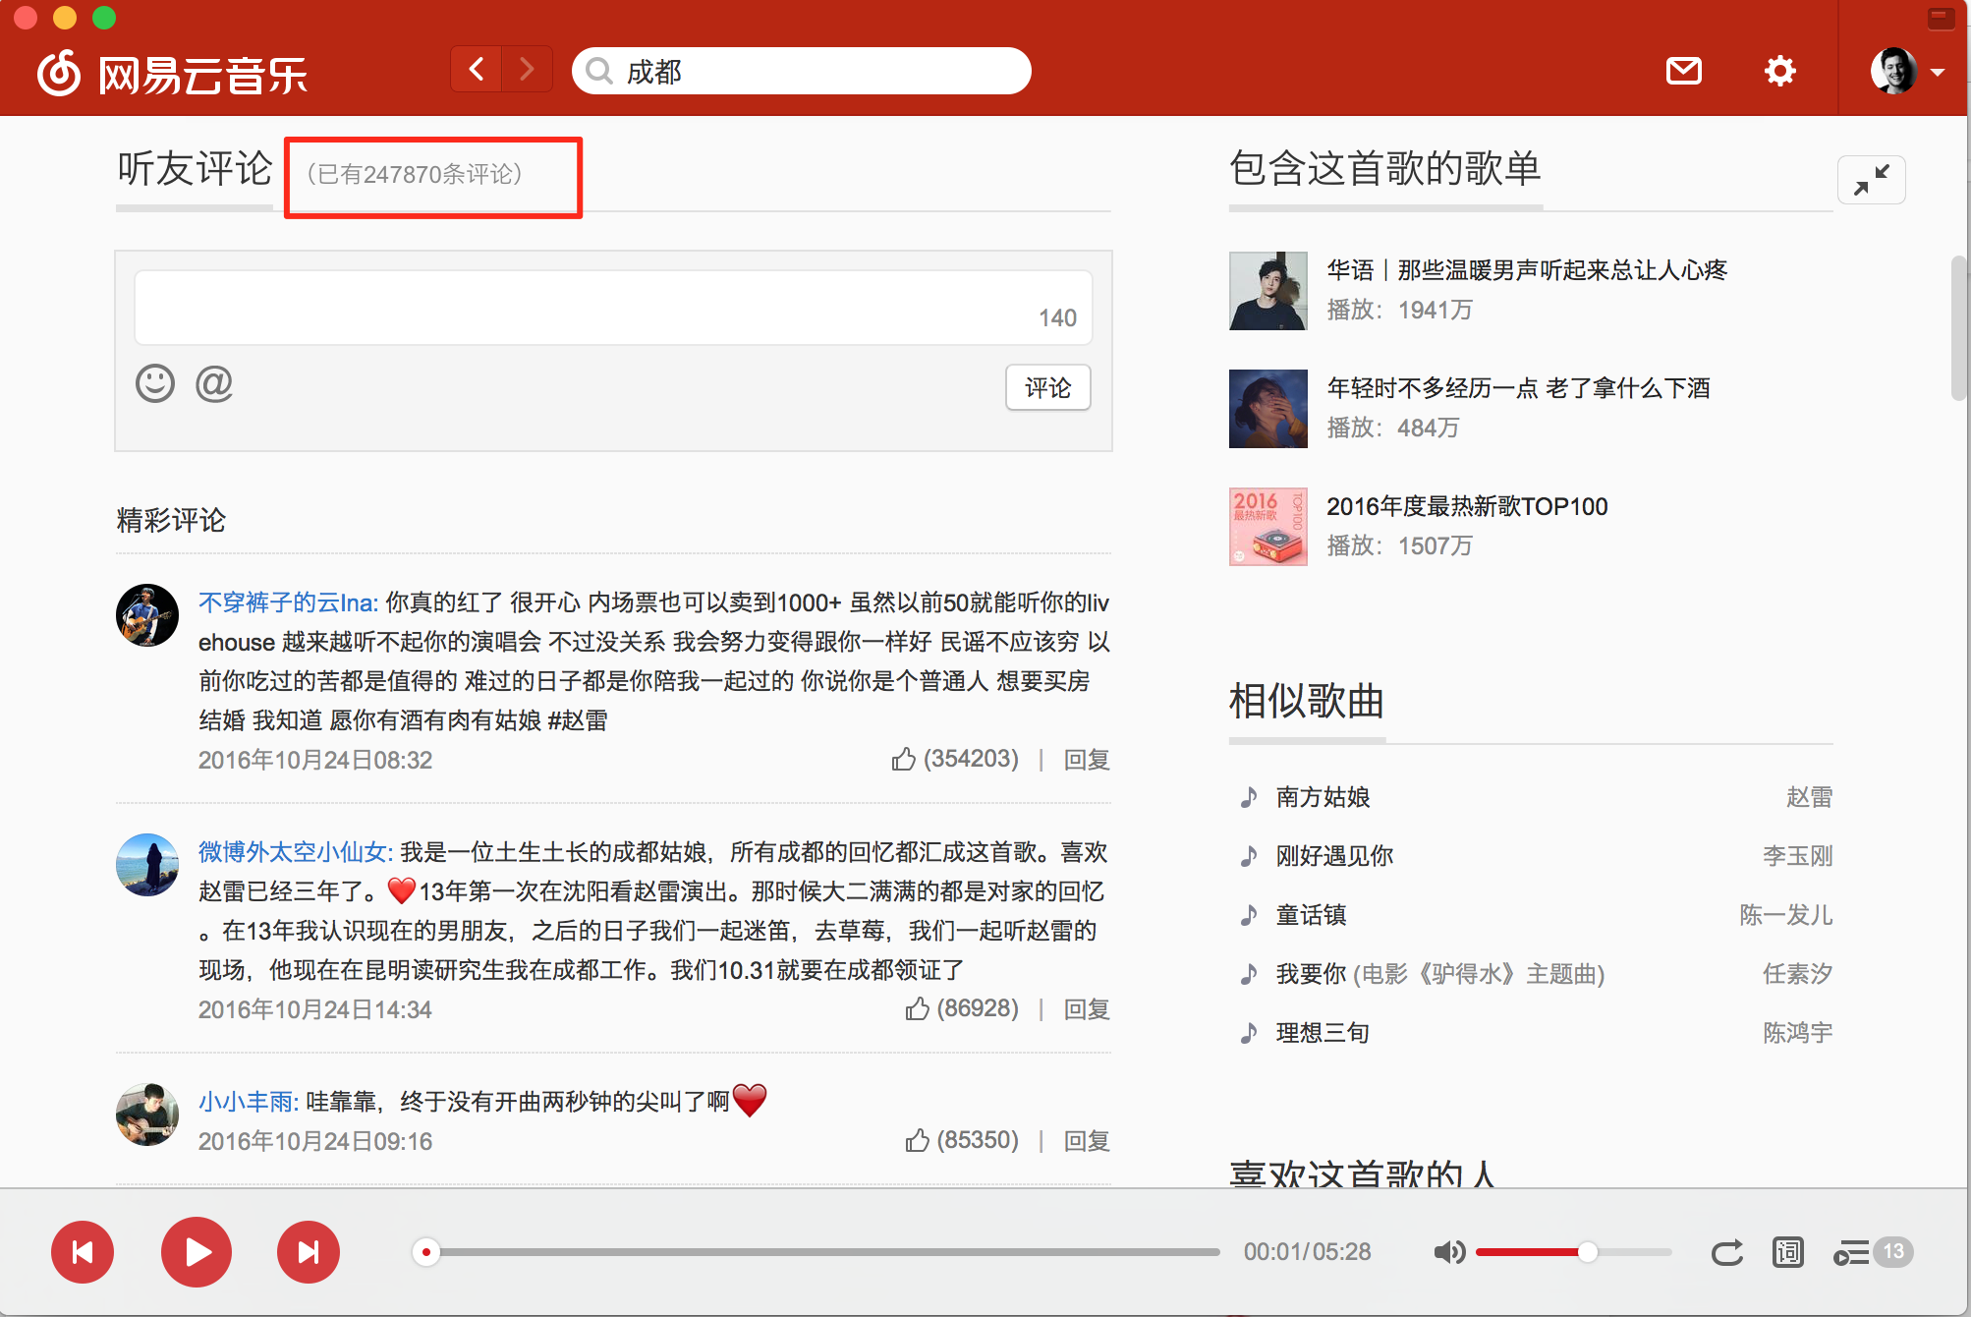1971x1317 pixels.
Task: Open the lyrics panel icon
Action: [x=1788, y=1251]
